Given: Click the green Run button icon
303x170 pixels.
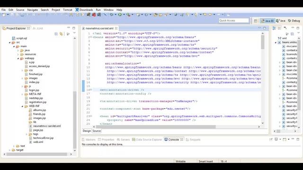Looking at the screenshot, I should click(120, 15).
